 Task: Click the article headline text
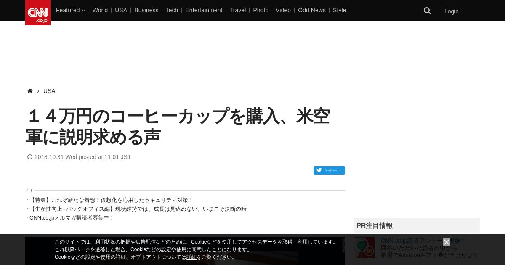(x=178, y=127)
